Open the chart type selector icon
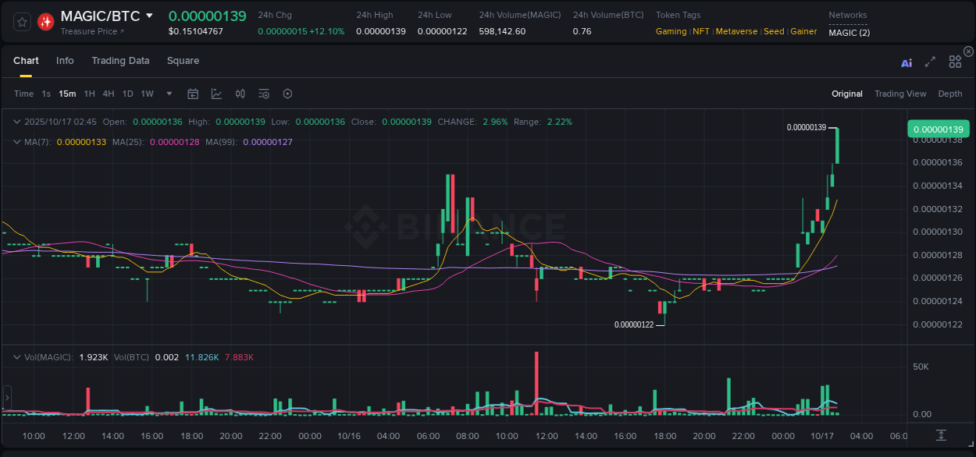Image resolution: width=976 pixels, height=457 pixels. click(216, 94)
